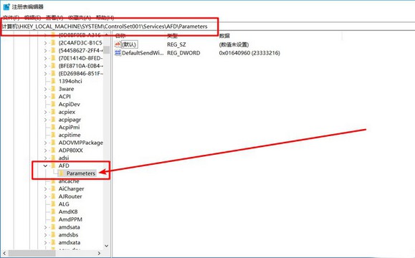Click the AFD folder icon
The height and width of the screenshot is (258, 415).
tap(53, 166)
